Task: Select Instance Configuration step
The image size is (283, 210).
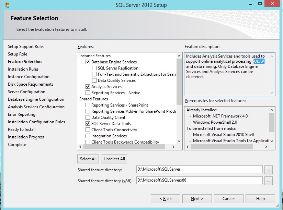Action: pyautogui.click(x=29, y=77)
